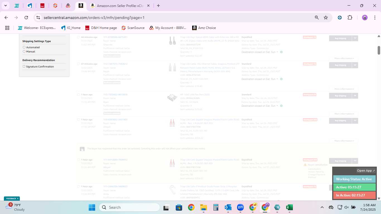This screenshot has width=381, height=214.
Task: Check the Signature Confirmation checkbox
Action: pos(24,67)
